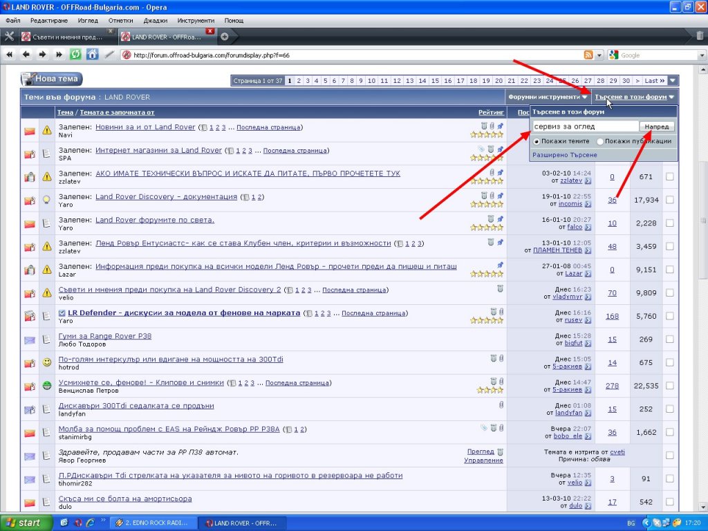Select the 'Покажи темите' radio button
This screenshot has height=531, width=708.
point(537,141)
